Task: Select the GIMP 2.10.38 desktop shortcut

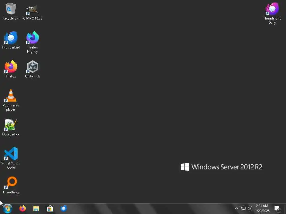Action: point(33,12)
